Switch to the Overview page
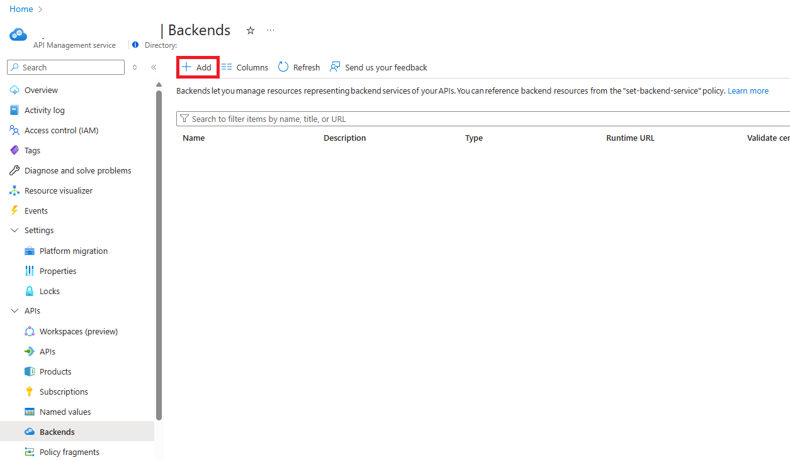This screenshot has width=790, height=460. (x=42, y=89)
